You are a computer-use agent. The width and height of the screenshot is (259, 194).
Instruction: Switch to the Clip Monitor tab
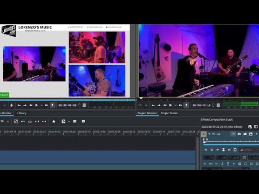6,113
